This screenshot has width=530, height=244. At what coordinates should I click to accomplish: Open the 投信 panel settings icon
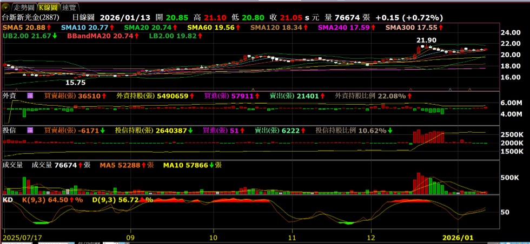(x=30, y=130)
